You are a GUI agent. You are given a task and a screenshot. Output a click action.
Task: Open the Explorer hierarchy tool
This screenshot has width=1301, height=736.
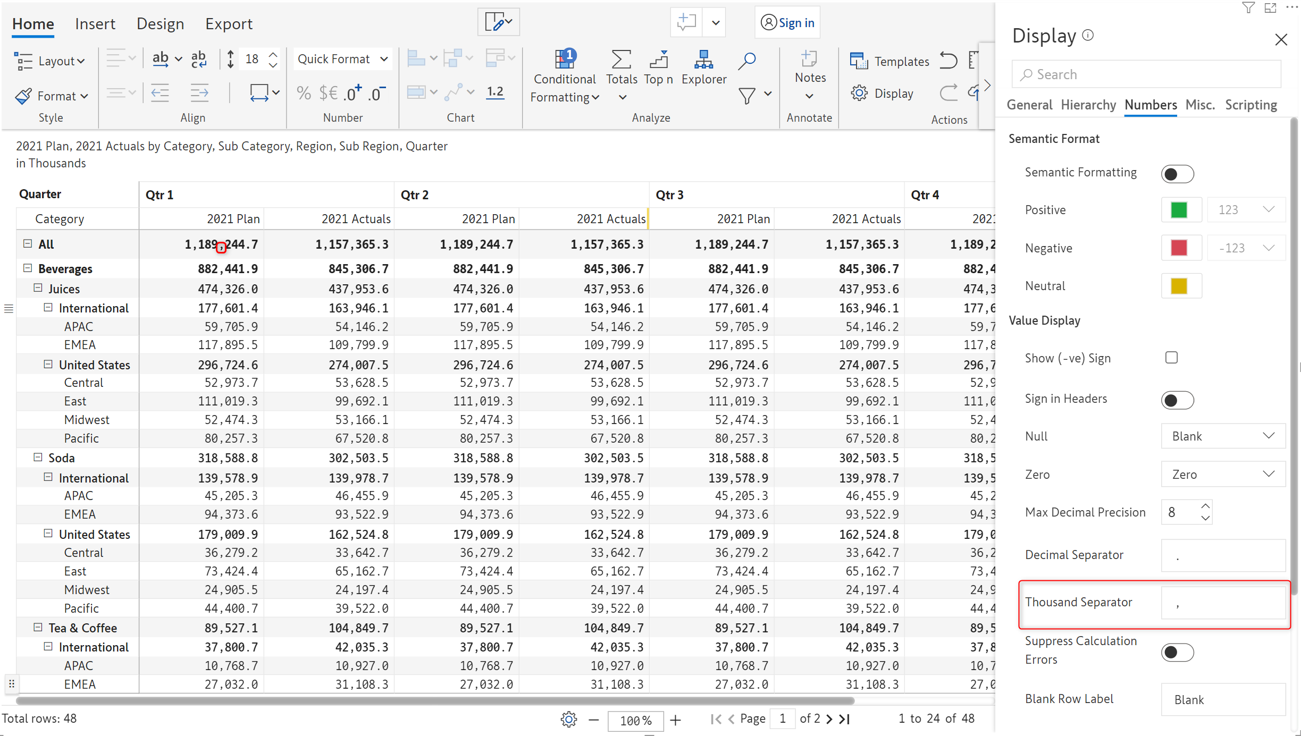[703, 59]
